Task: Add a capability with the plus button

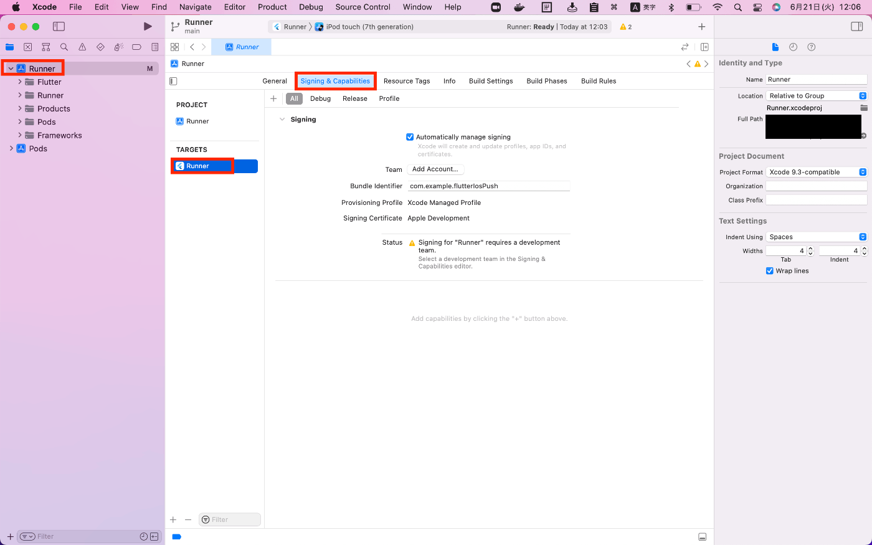Action: coord(273,98)
